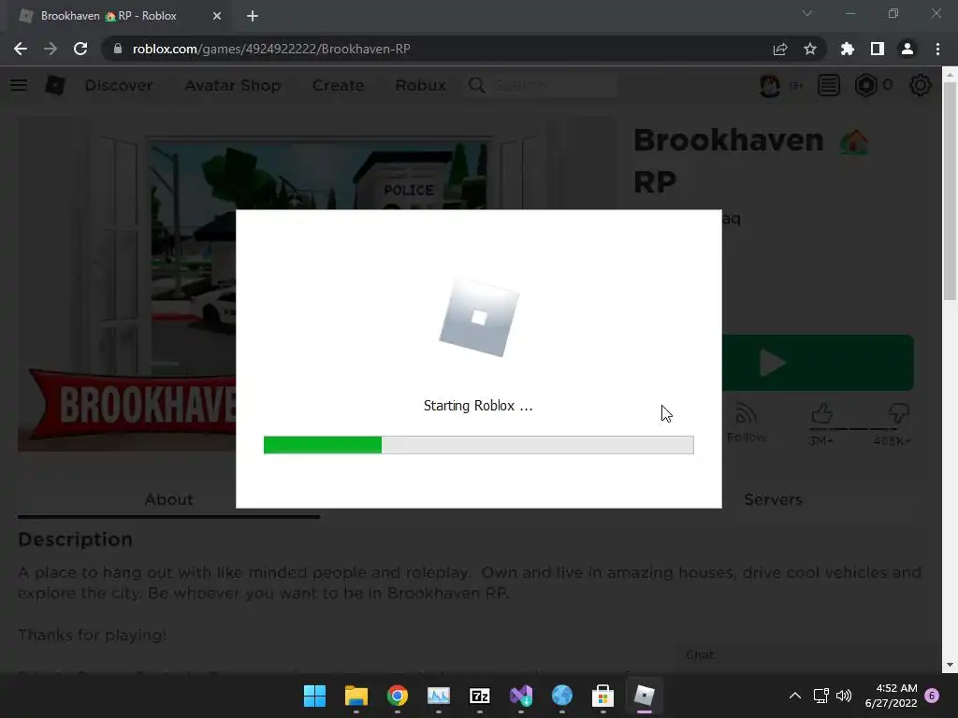Screen dimensions: 958x718
Task: Open Roblox avatar profile icon
Action: (770, 85)
